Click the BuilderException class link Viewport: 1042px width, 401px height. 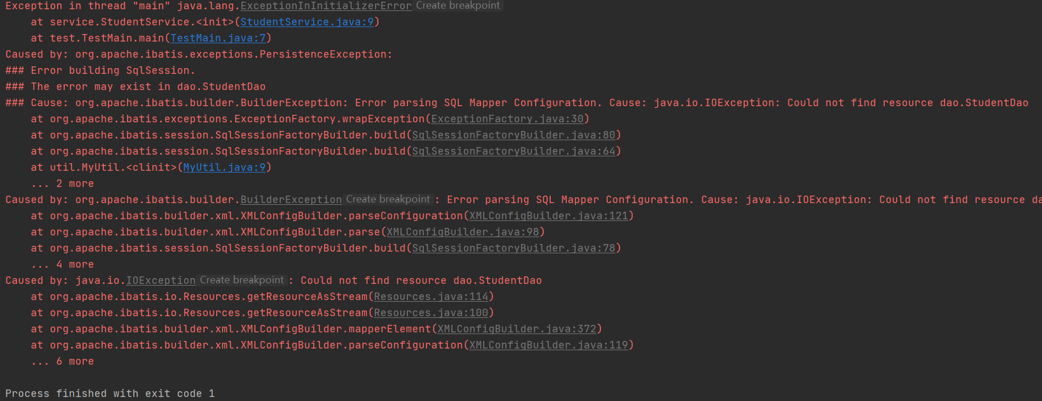click(x=291, y=200)
